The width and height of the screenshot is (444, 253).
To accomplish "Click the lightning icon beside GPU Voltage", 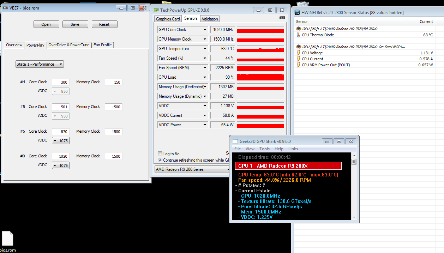I will tap(298, 53).
